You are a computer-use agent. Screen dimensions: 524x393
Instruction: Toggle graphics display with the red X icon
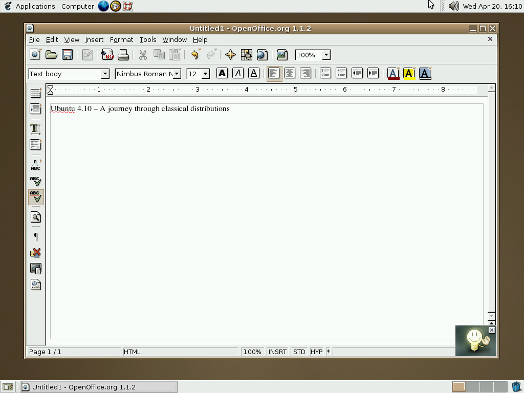pos(35,252)
